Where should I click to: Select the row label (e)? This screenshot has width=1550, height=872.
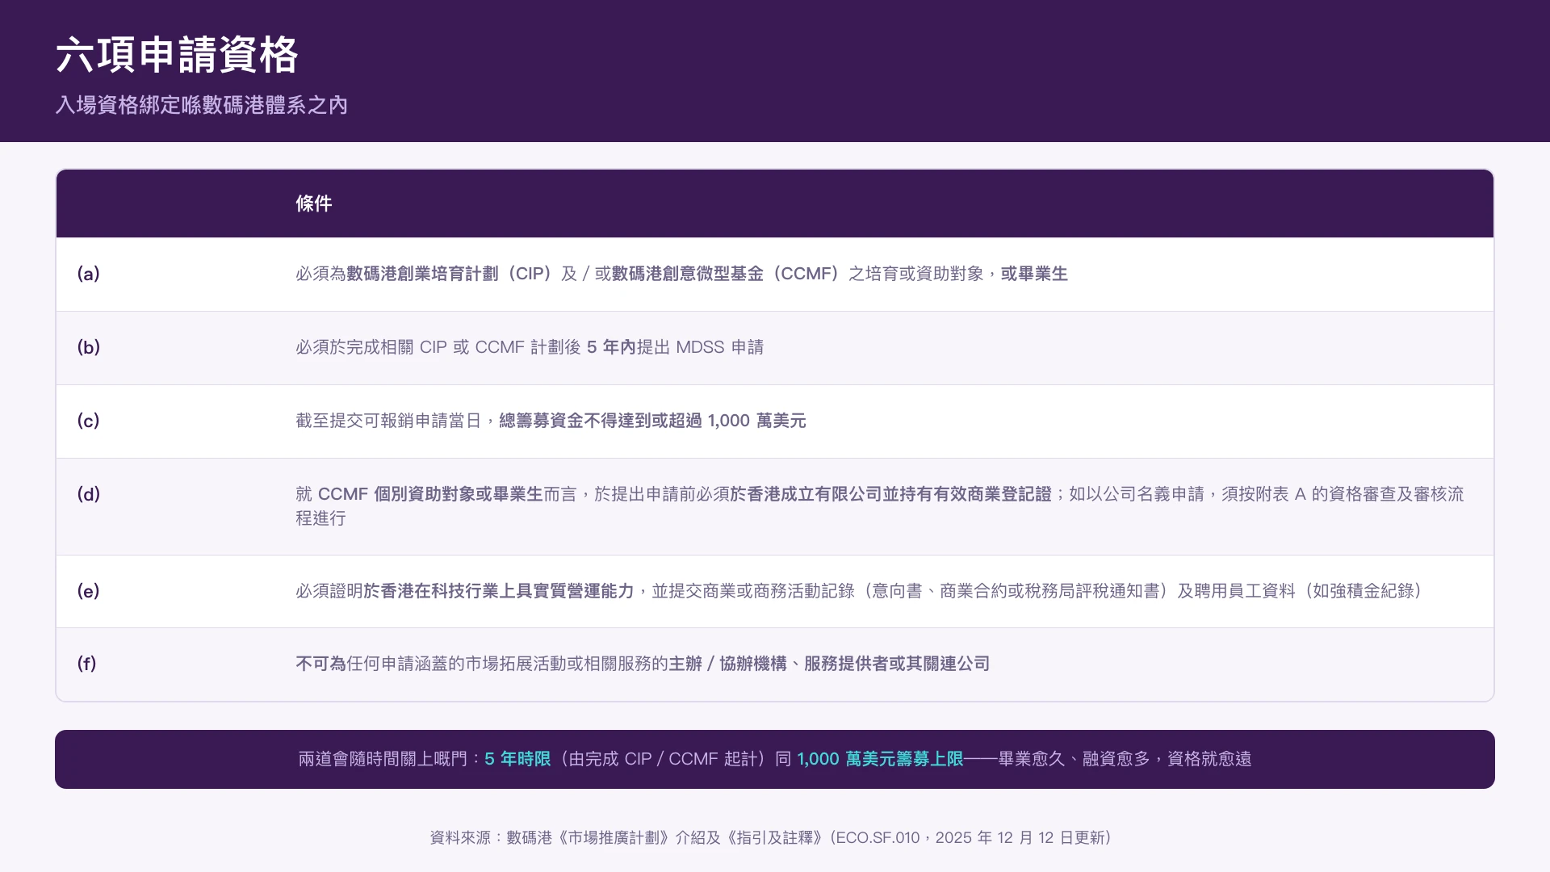click(x=89, y=591)
